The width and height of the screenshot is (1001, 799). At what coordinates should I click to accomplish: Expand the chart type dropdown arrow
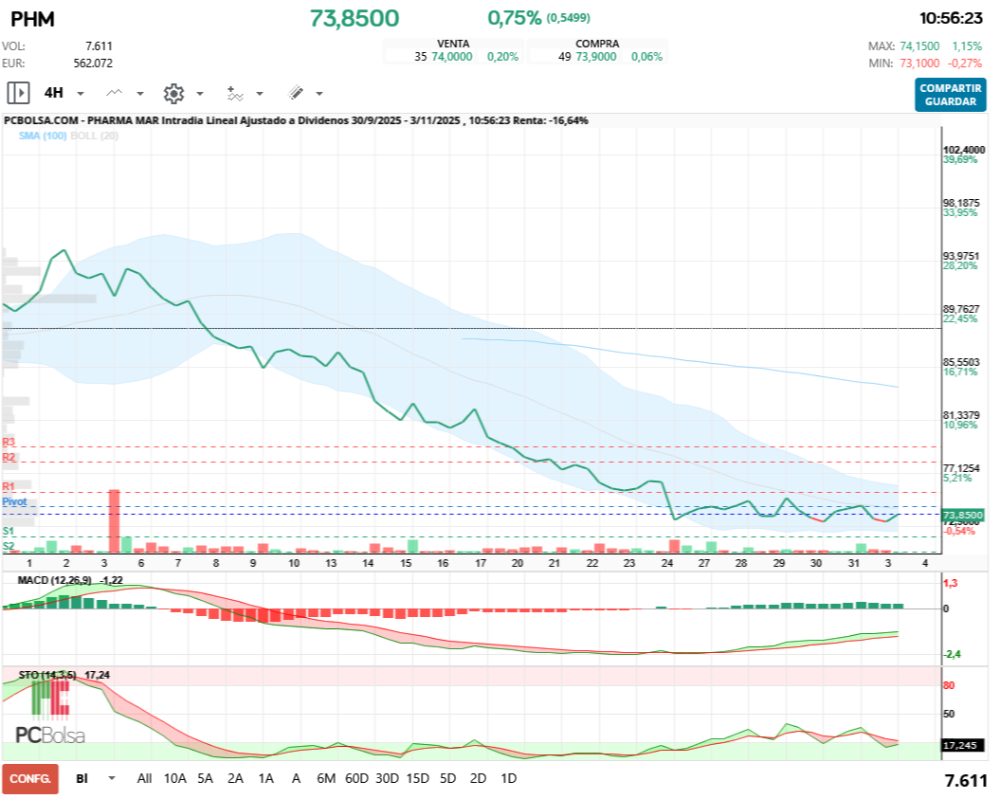pos(140,94)
